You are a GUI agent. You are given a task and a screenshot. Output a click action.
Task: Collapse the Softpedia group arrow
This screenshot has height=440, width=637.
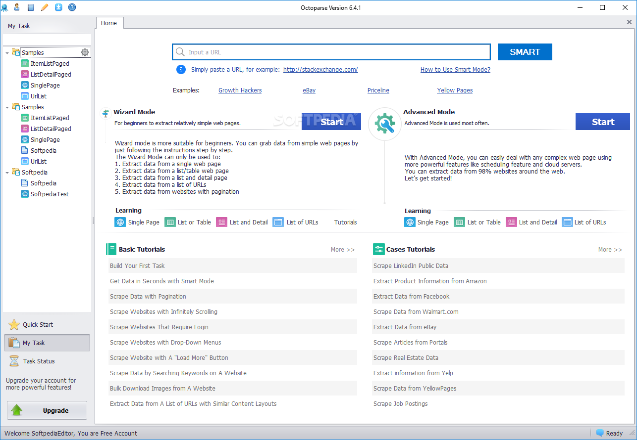(x=7, y=173)
